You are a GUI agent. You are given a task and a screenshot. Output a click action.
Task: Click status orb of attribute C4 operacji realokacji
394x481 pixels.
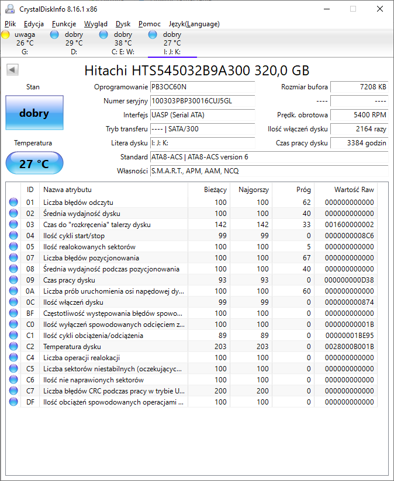coord(13,357)
